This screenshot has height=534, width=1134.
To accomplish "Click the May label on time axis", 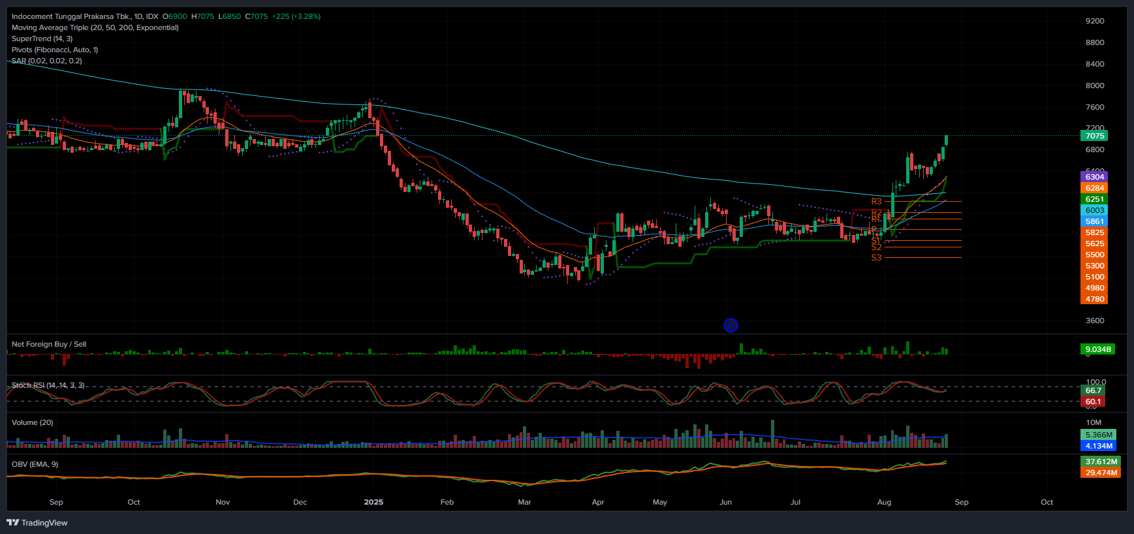I will (x=660, y=502).
